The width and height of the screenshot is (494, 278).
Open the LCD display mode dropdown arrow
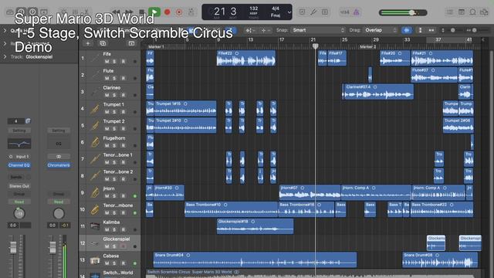(x=289, y=12)
